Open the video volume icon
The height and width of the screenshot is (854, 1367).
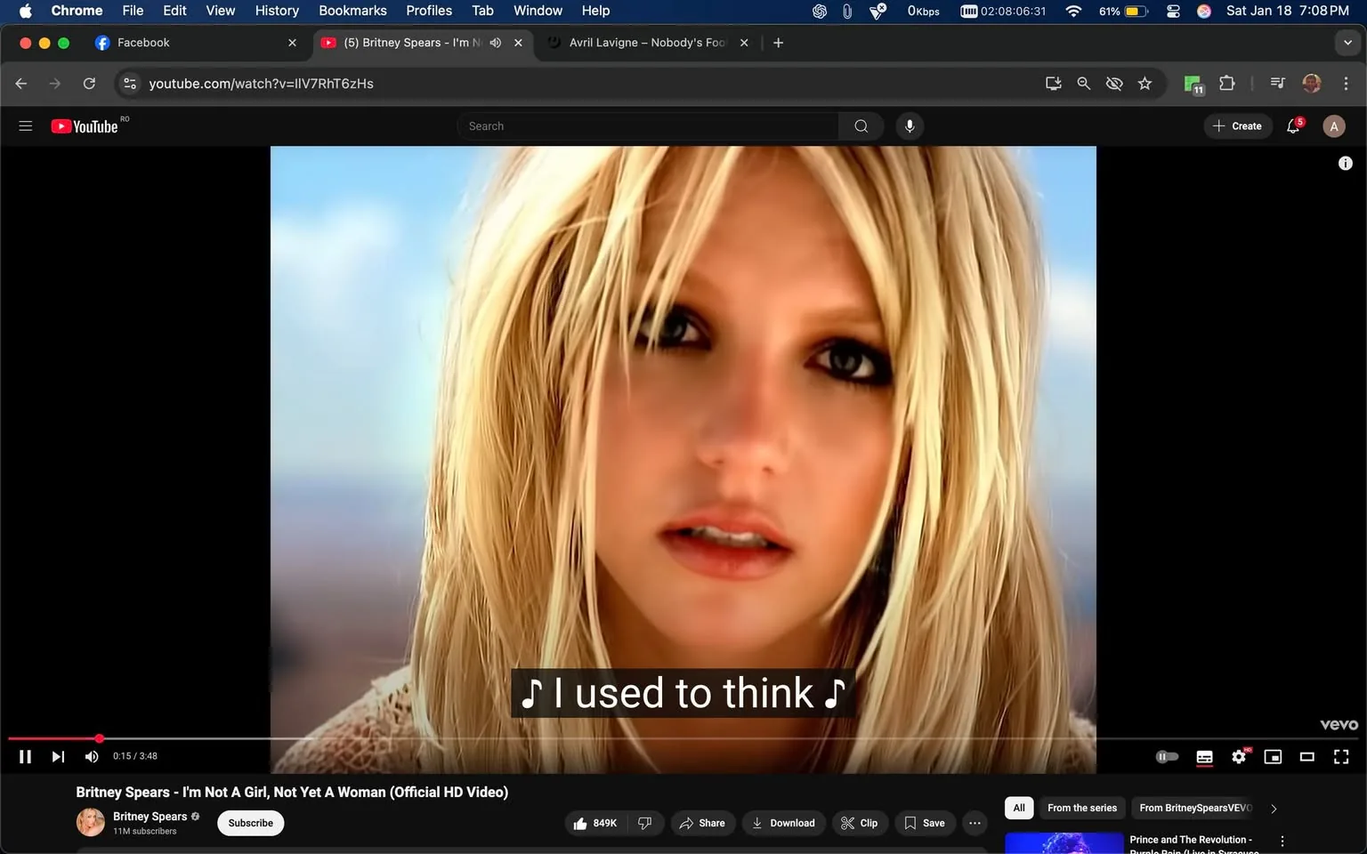[91, 756]
